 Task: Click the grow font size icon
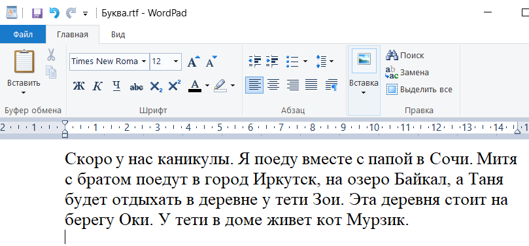click(194, 61)
